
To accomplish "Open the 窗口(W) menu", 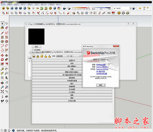I will pyautogui.click(x=44, y=5).
